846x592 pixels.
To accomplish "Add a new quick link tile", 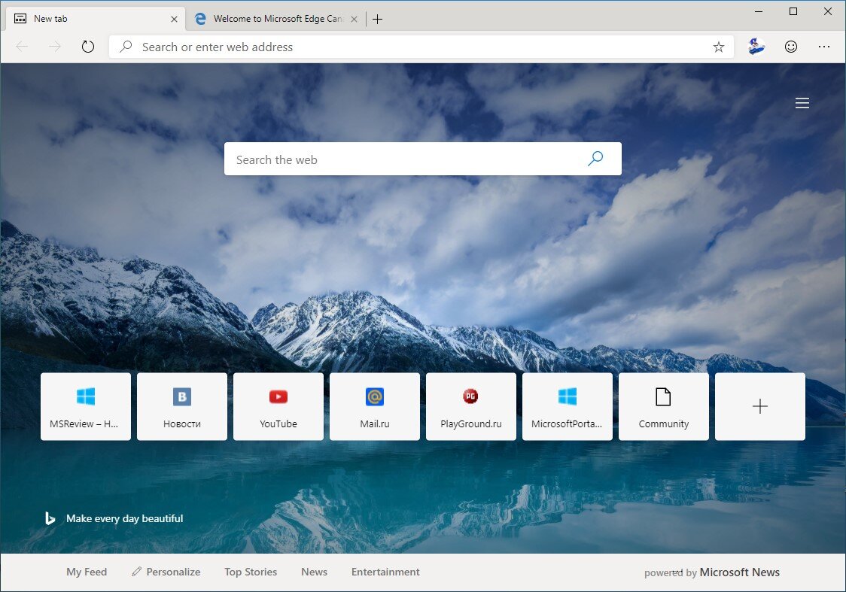I will point(759,406).
